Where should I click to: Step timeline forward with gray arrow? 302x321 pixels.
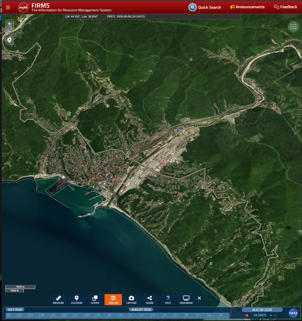point(275,315)
